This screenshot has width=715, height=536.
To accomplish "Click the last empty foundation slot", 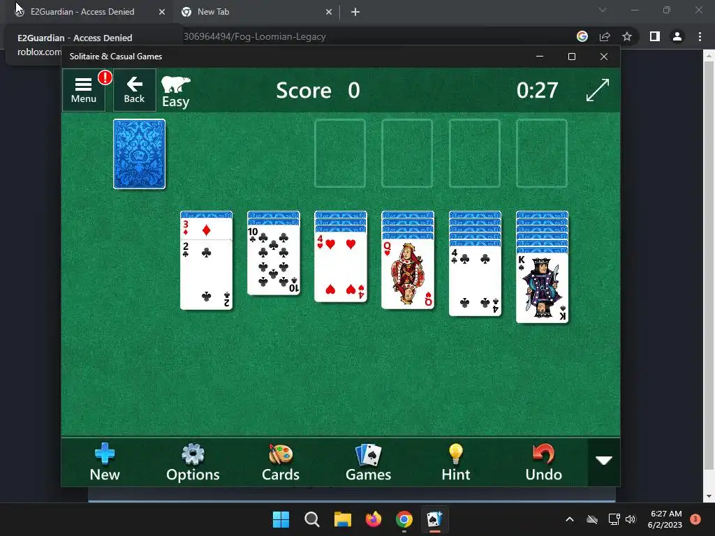I will point(542,154).
